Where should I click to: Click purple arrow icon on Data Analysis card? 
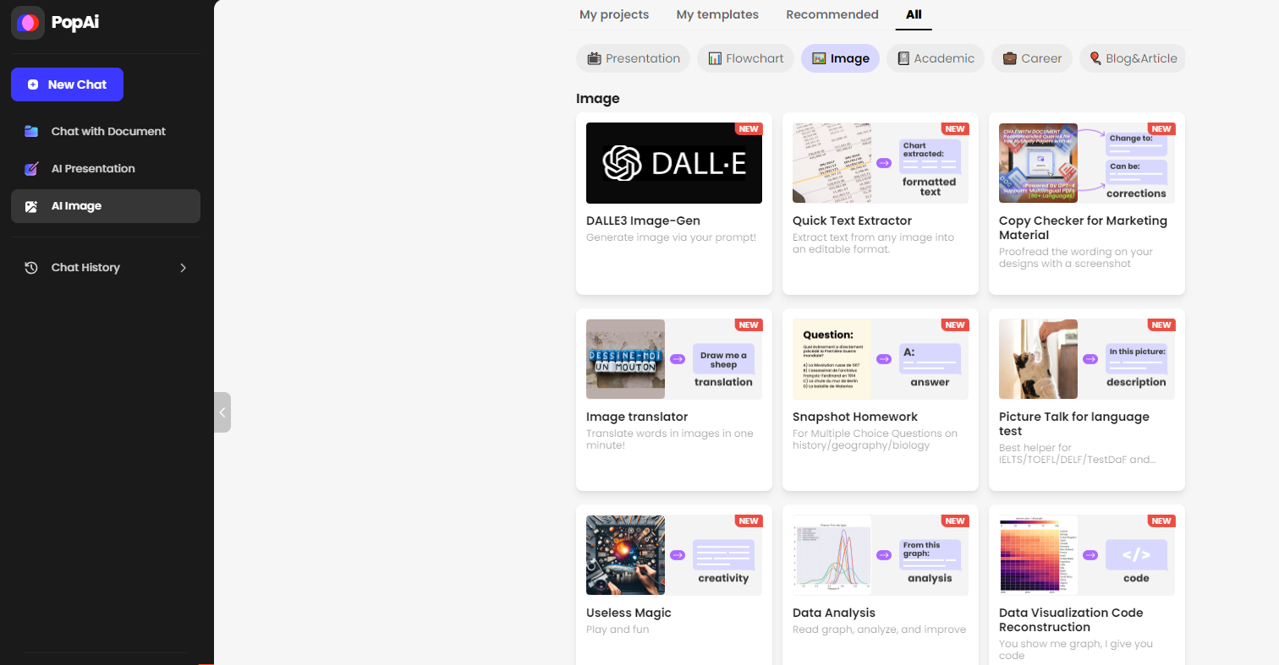point(884,555)
